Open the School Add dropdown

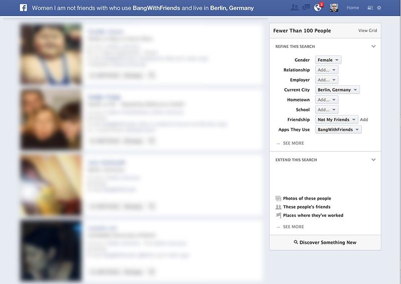(x=327, y=110)
